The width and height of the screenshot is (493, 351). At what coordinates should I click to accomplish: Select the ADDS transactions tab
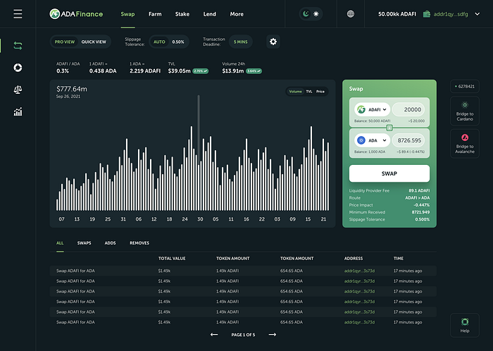pyautogui.click(x=110, y=242)
